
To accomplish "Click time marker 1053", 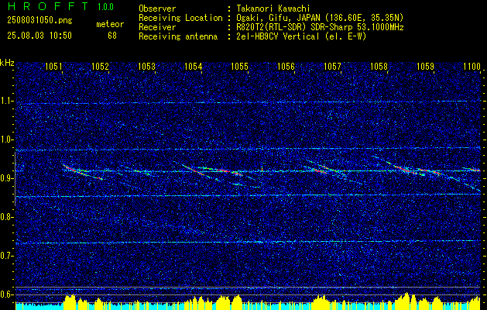I will tap(146, 66).
